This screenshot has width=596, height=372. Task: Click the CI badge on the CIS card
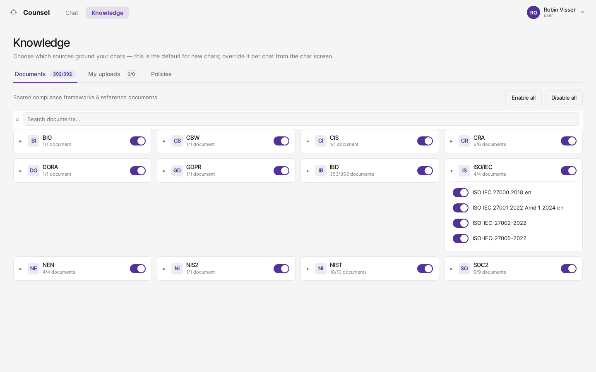[321, 141]
